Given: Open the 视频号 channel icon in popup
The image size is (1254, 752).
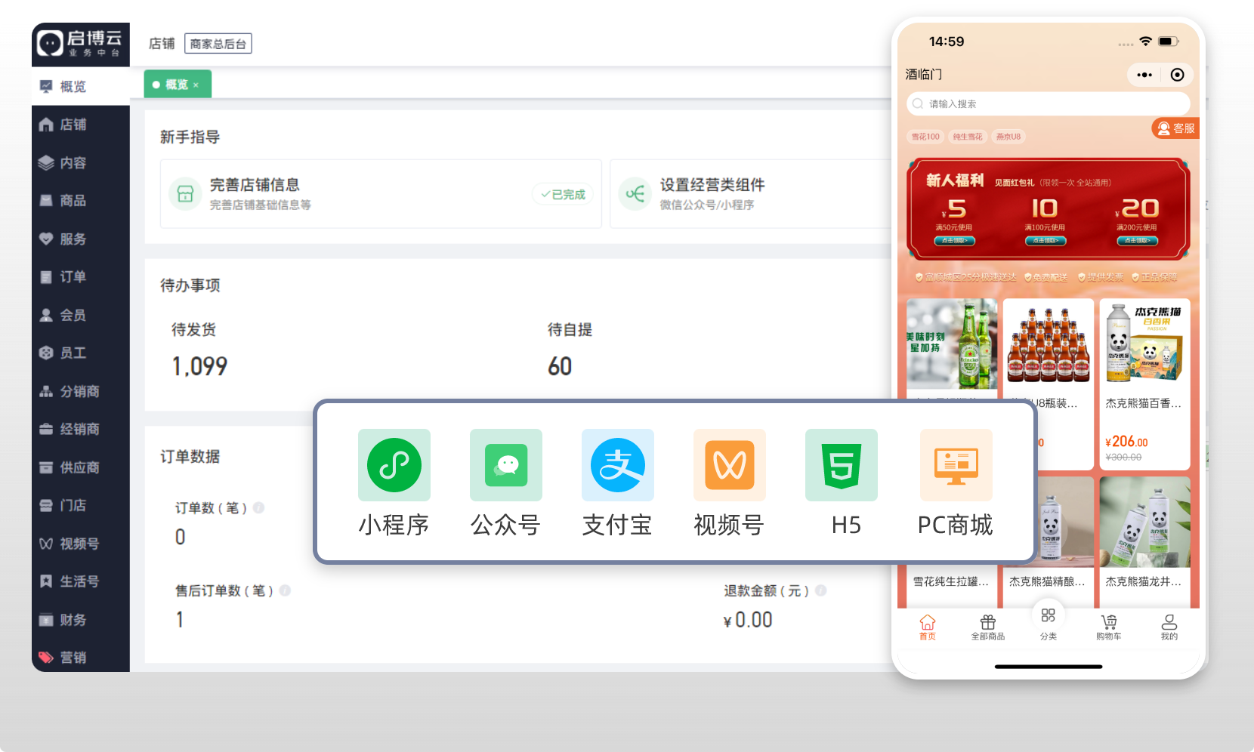Looking at the screenshot, I should pyautogui.click(x=729, y=465).
